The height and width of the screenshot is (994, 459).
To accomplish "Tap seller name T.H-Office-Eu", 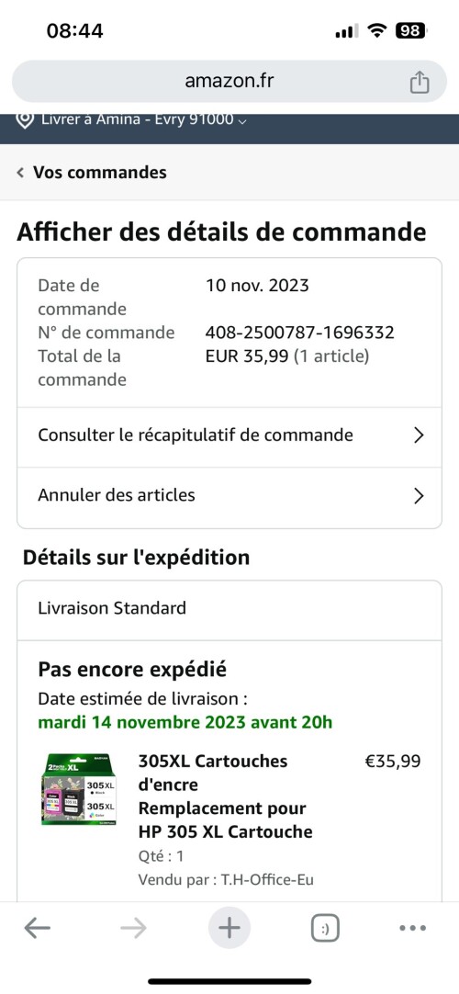I will [267, 880].
